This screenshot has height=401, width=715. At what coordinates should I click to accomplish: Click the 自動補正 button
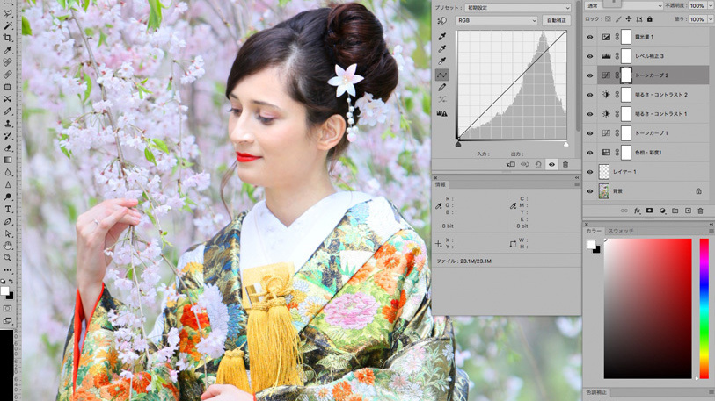tap(557, 20)
